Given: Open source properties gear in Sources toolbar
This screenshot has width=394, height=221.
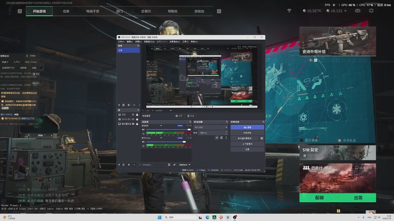Looking at the screenshot, I should pos(129,165).
